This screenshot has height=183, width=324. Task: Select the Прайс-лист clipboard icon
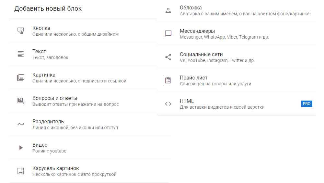pos(168,80)
